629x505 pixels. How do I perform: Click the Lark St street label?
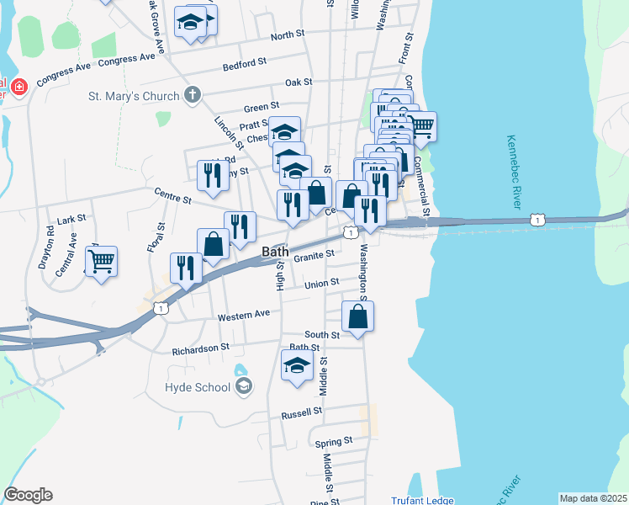click(71, 219)
